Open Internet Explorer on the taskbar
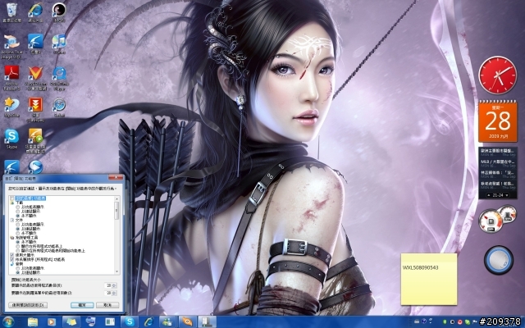The width and height of the screenshot is (525, 328). coord(148,322)
